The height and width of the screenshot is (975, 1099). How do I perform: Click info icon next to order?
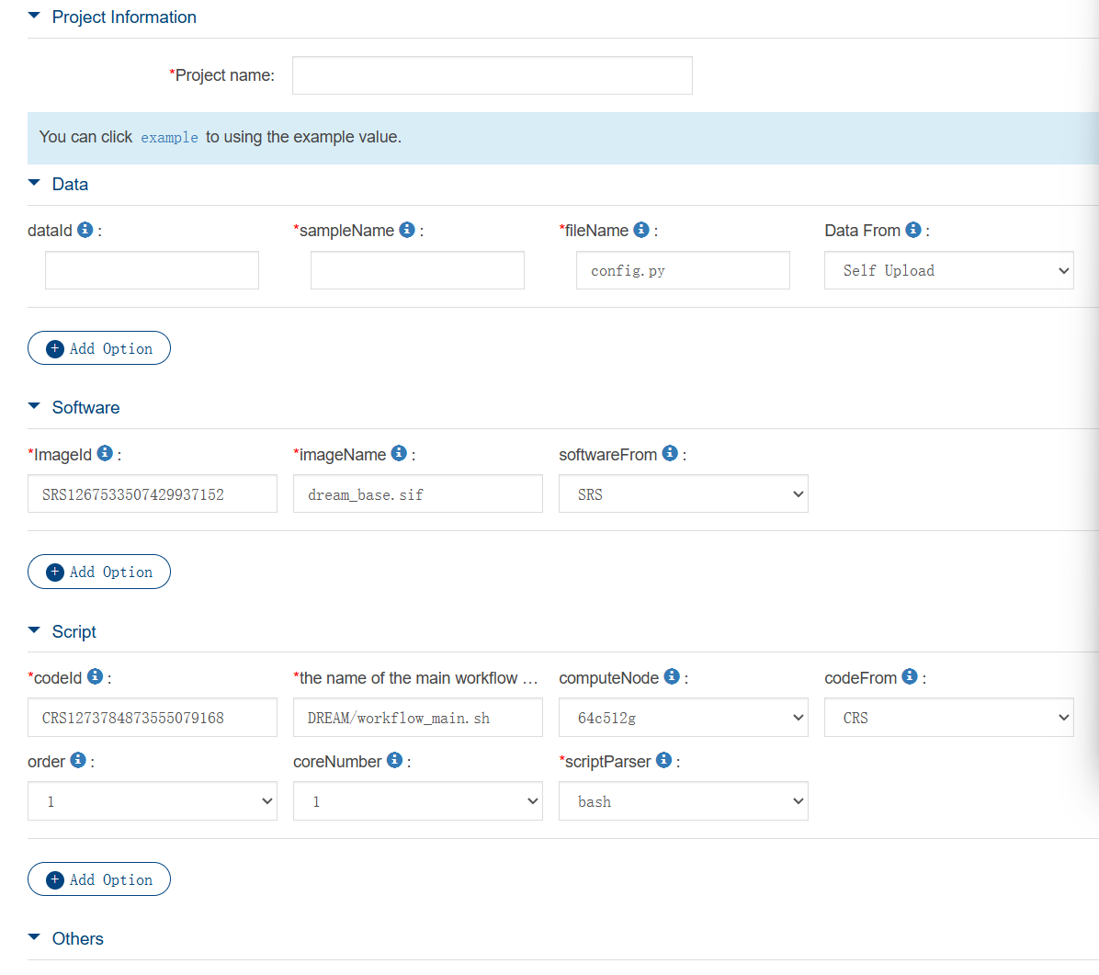coord(78,760)
